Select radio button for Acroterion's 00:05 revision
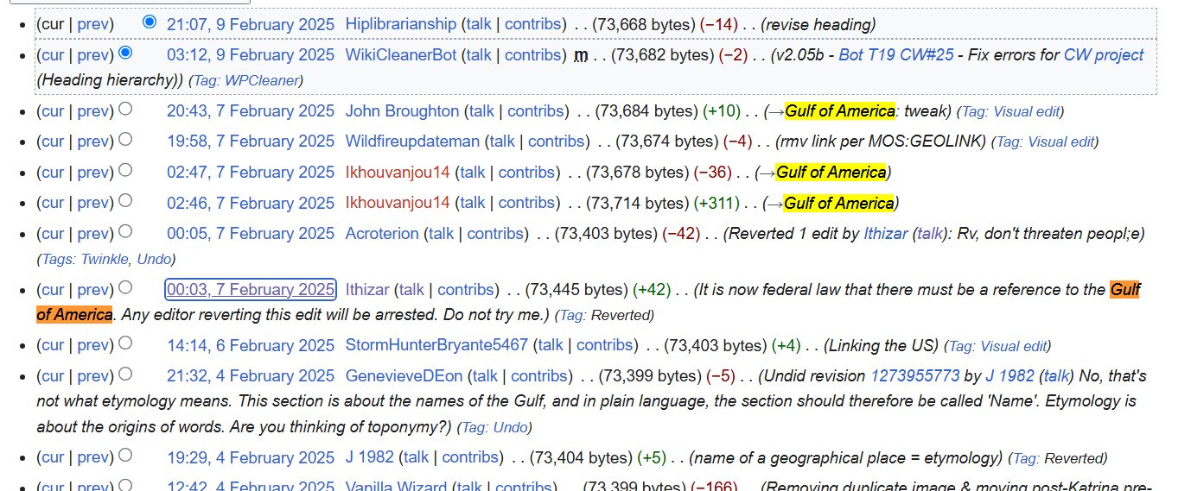 click(x=126, y=232)
